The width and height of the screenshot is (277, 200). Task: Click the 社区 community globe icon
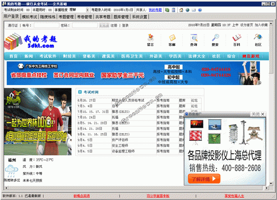[258, 40]
